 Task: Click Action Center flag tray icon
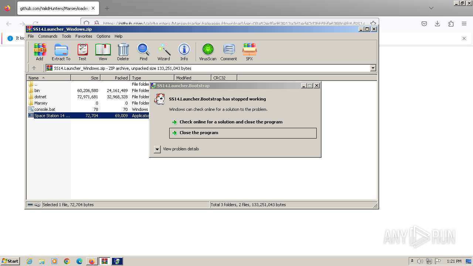click(438, 261)
